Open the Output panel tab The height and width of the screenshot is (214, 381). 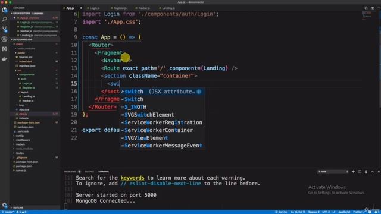pyautogui.click(x=89, y=172)
